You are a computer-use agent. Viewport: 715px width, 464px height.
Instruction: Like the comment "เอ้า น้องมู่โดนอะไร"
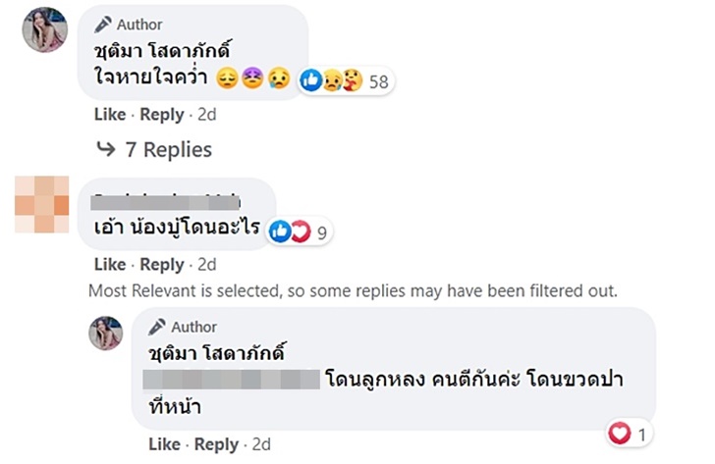point(110,265)
